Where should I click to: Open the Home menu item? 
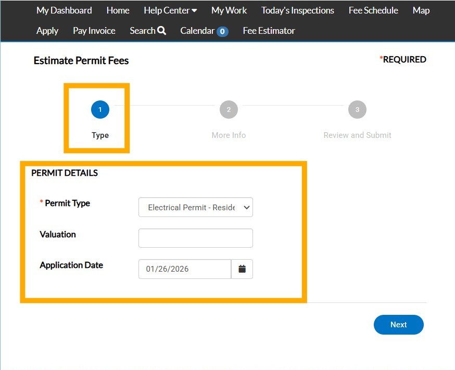point(118,10)
